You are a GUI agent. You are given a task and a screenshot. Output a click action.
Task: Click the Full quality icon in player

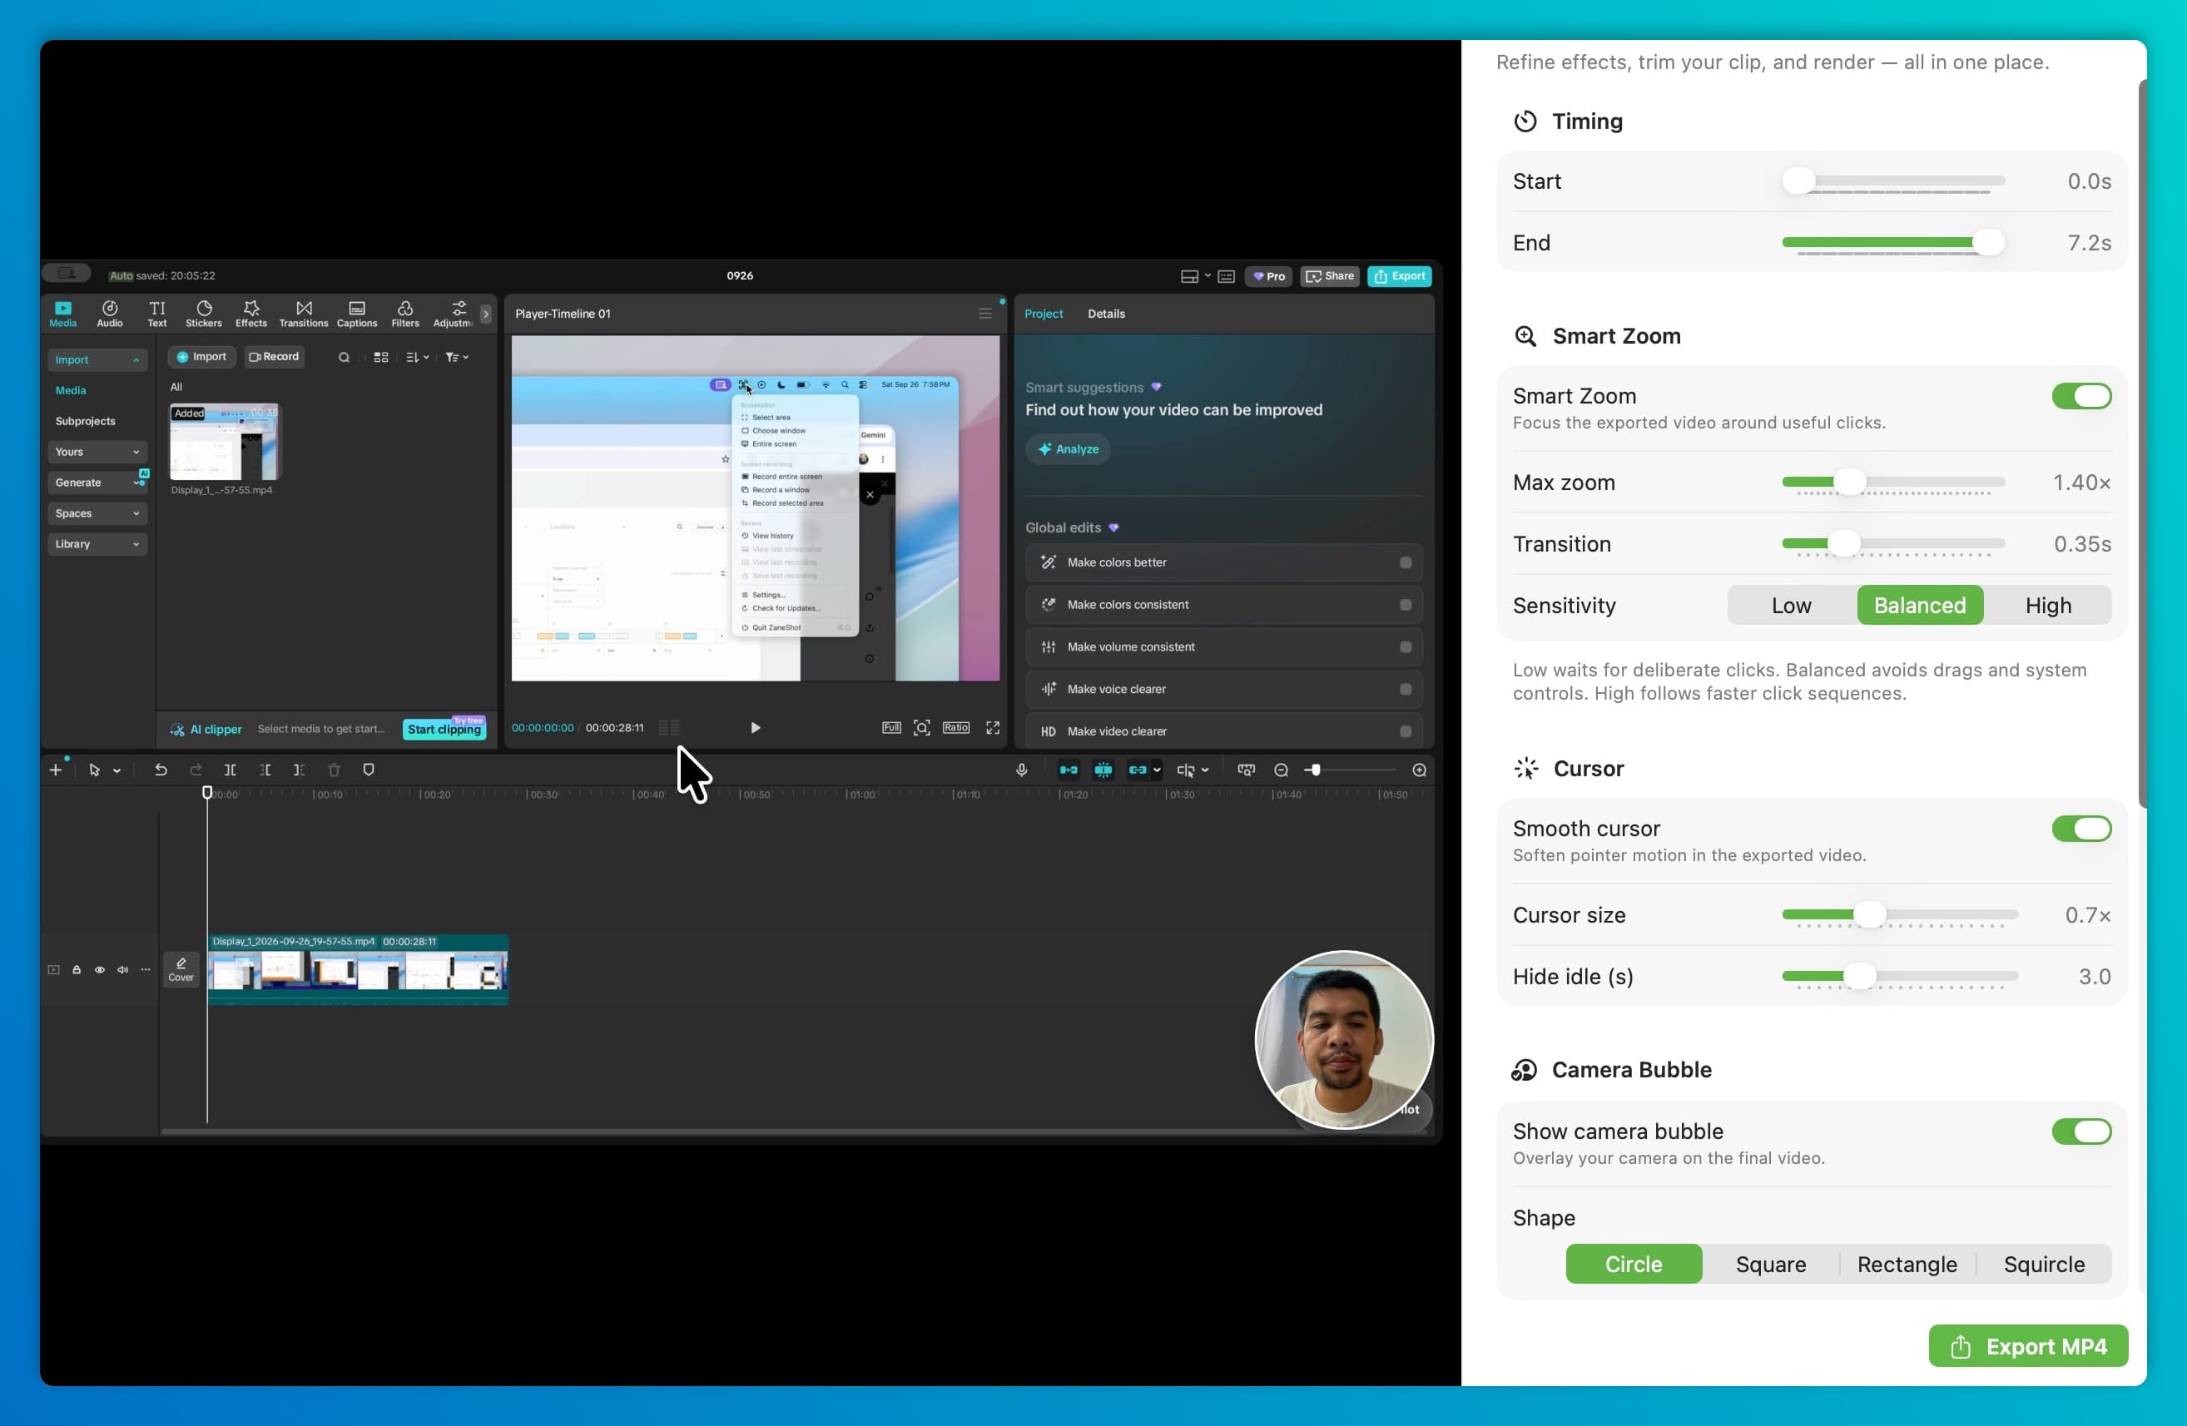(891, 728)
